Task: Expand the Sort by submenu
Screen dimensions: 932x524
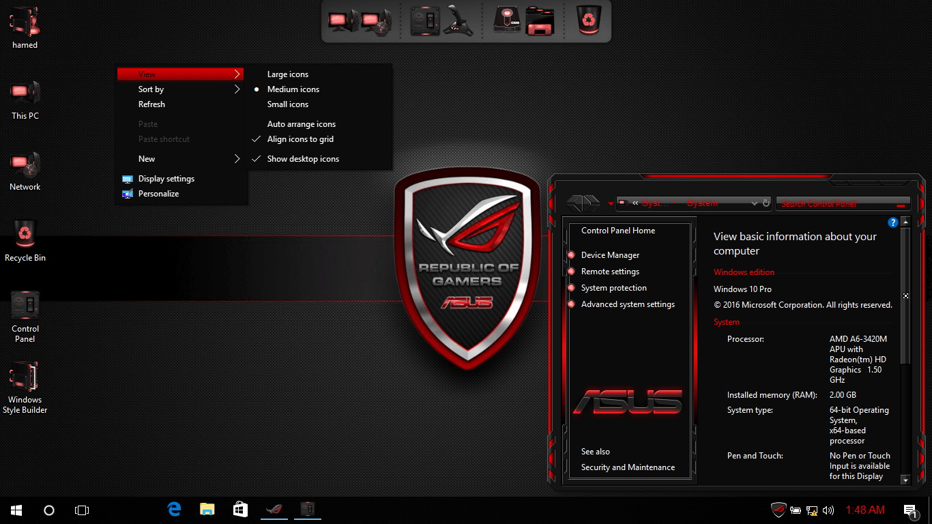Action: pyautogui.click(x=151, y=89)
